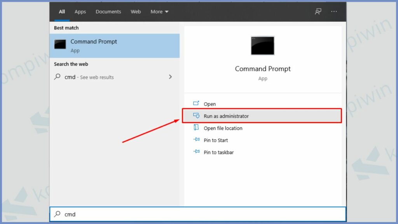Image resolution: width=398 pixels, height=224 pixels.
Task: Select the Web search tab
Action: click(x=136, y=12)
